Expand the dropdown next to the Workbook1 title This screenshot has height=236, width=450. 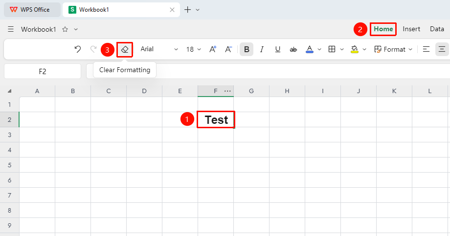(x=76, y=29)
